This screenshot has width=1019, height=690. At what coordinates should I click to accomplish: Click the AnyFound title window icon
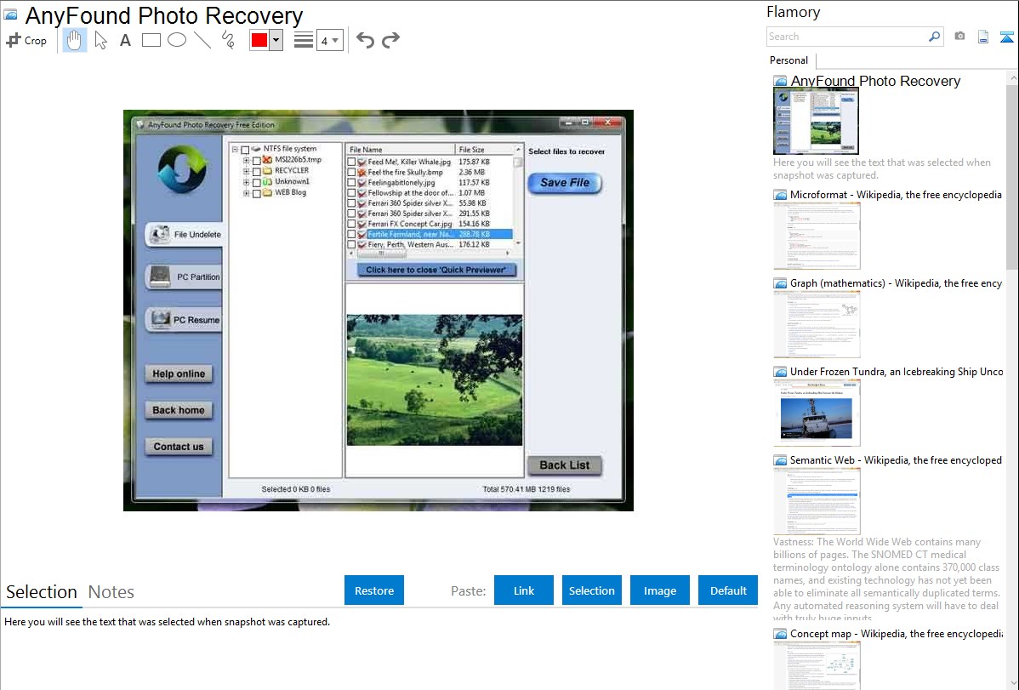click(11, 15)
